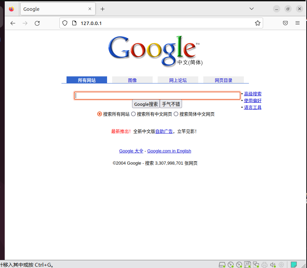307x268 pixels.
Task: Open the 高级搜索 link
Action: [x=253, y=94]
